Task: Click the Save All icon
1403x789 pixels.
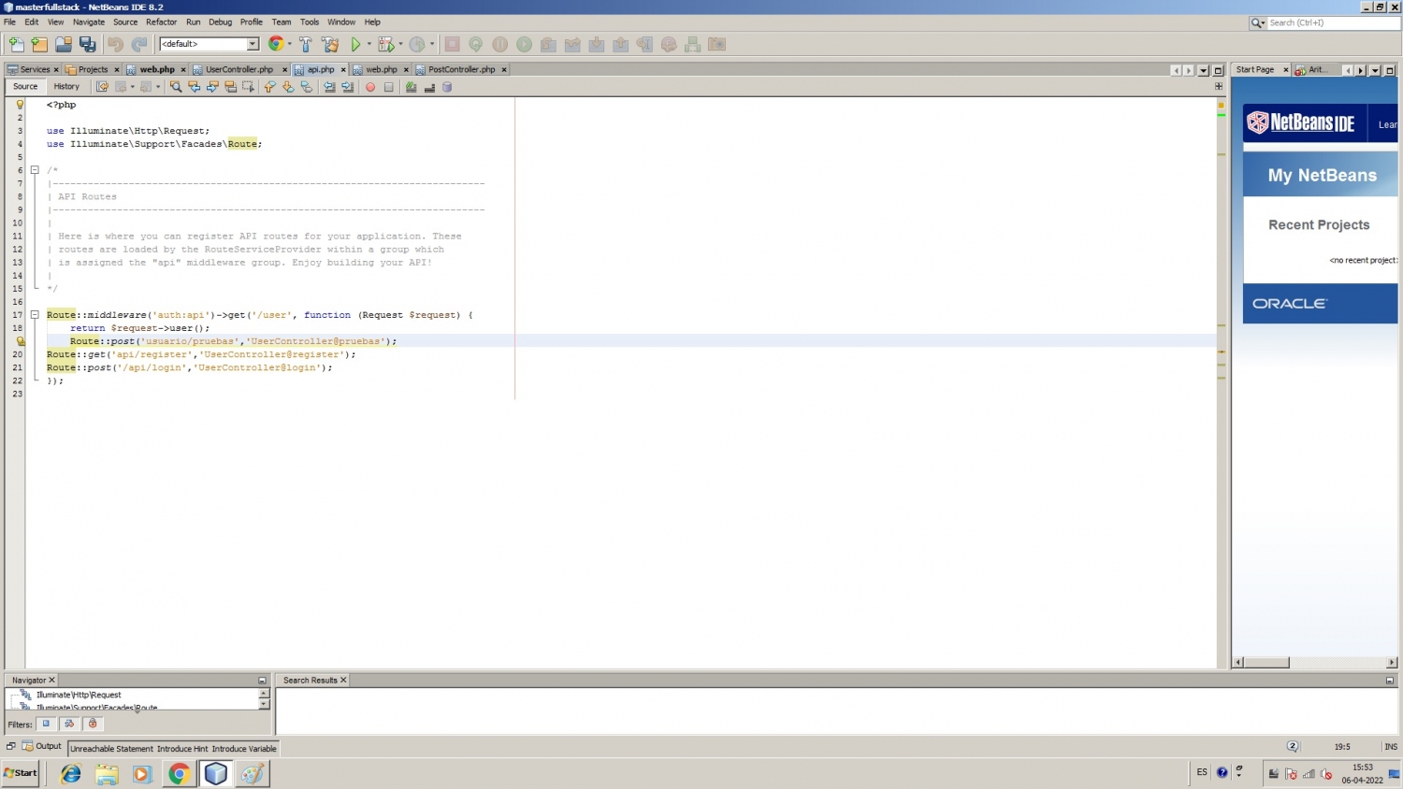Action: (88, 44)
